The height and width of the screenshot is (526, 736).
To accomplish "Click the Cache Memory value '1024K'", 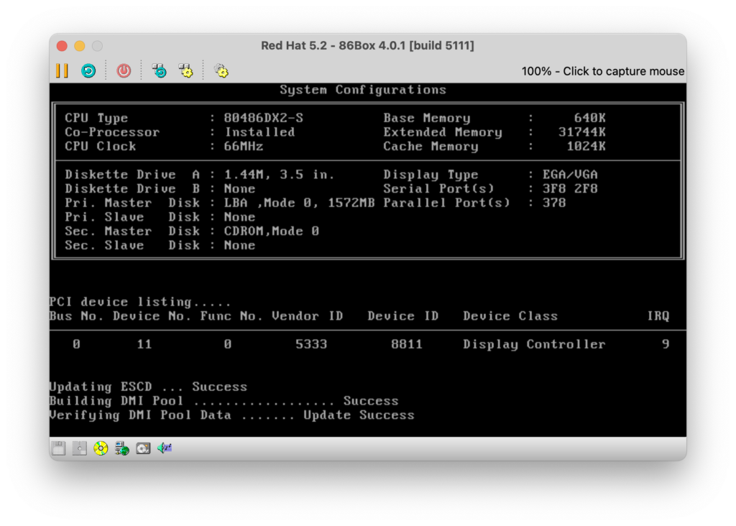I will (586, 146).
